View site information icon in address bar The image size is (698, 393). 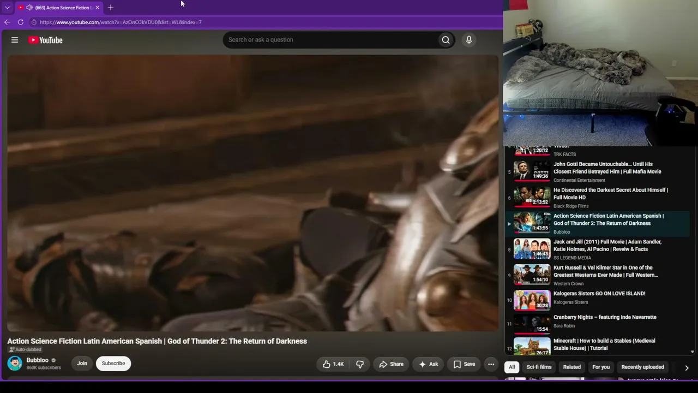point(34,22)
